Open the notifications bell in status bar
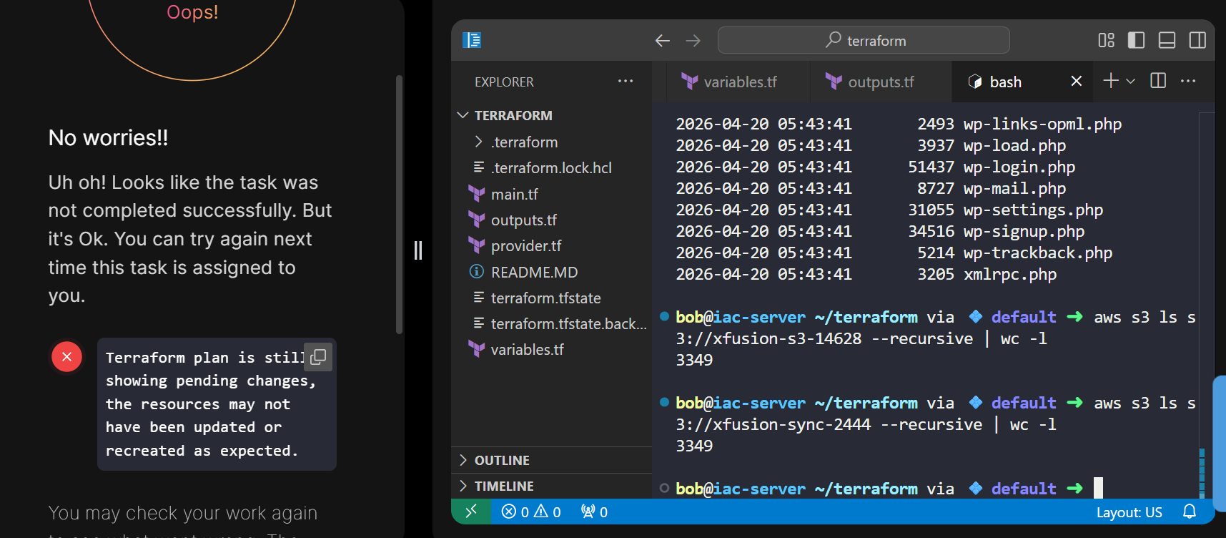The image size is (1226, 538). coord(1189,512)
